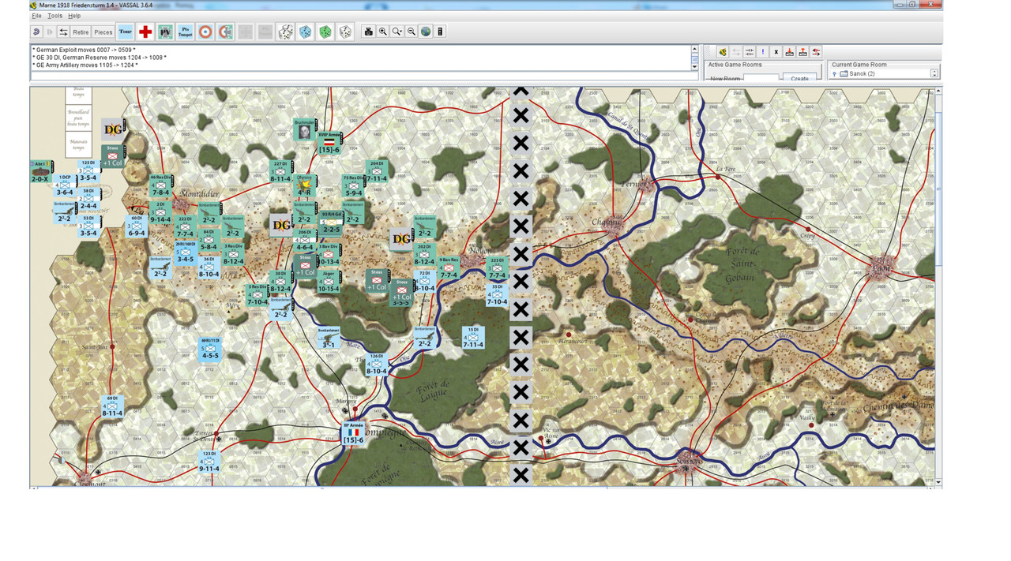The width and height of the screenshot is (1011, 561).
Task: Roll the blue die icon
Action: point(305,32)
